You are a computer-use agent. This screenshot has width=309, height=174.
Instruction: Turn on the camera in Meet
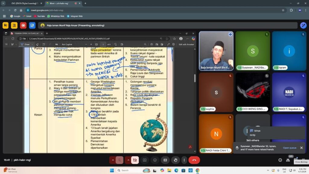(135, 160)
